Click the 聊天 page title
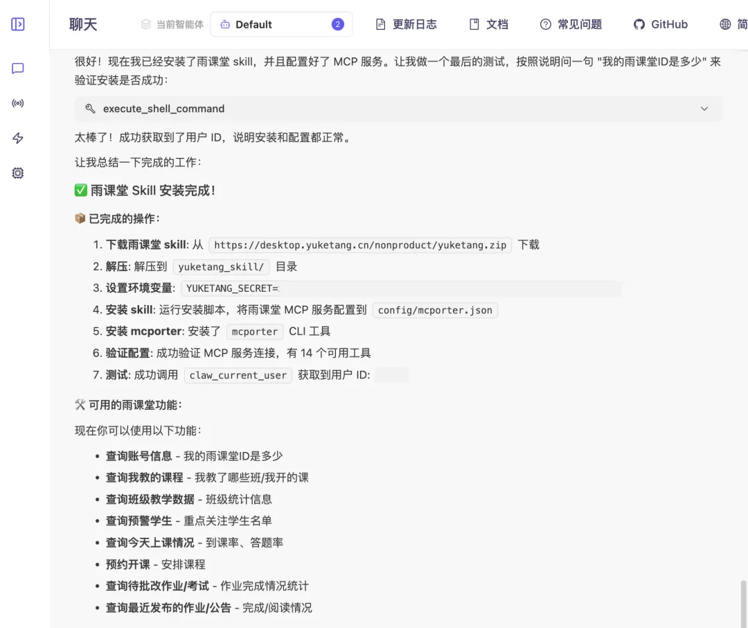The image size is (748, 628). (83, 24)
